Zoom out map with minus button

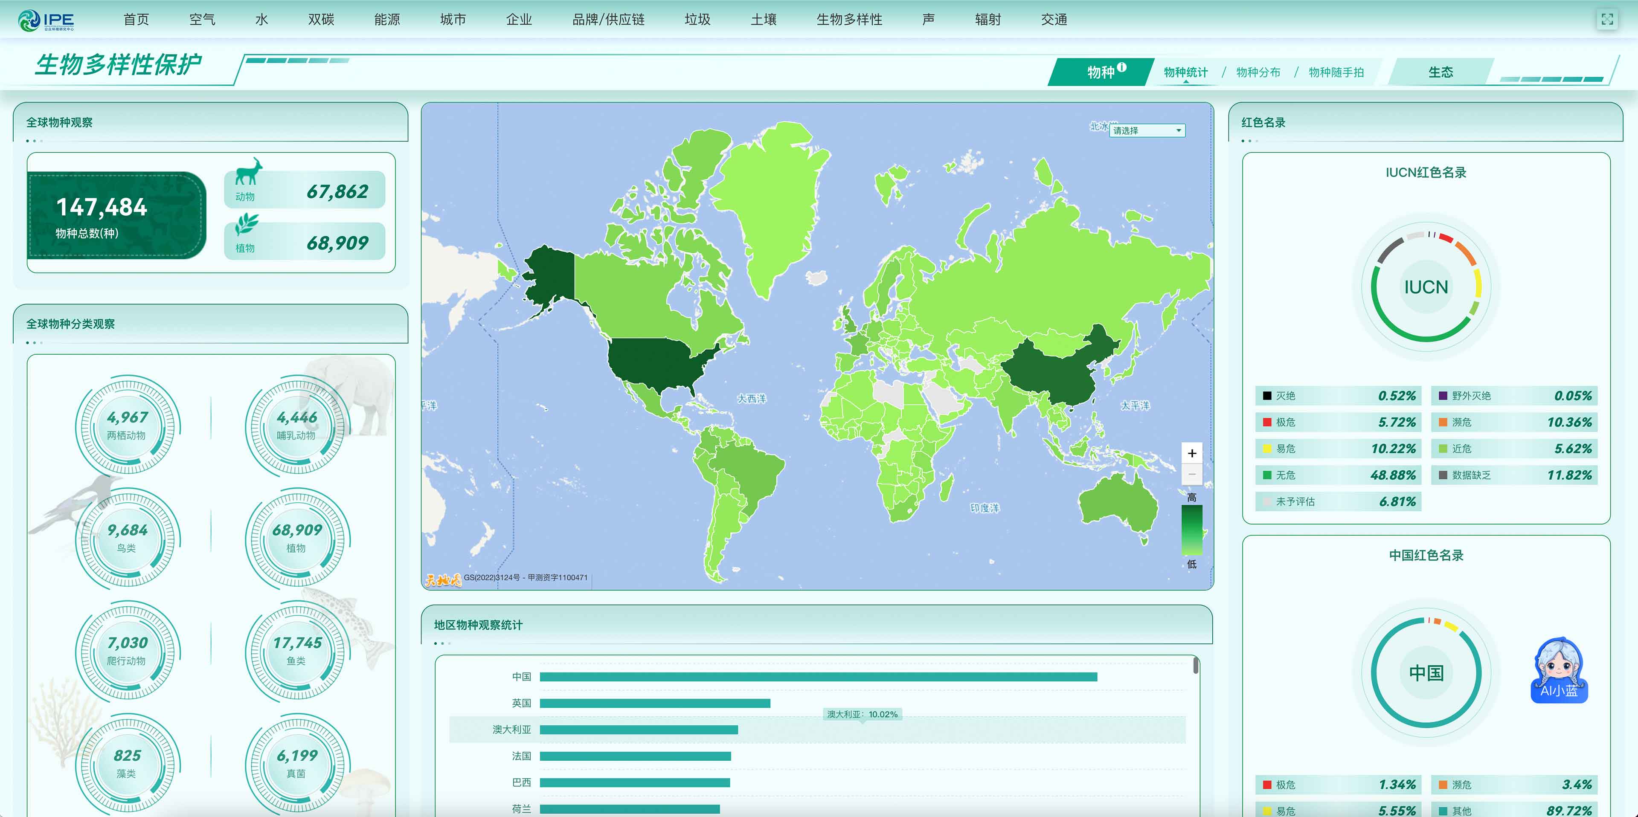pos(1192,474)
